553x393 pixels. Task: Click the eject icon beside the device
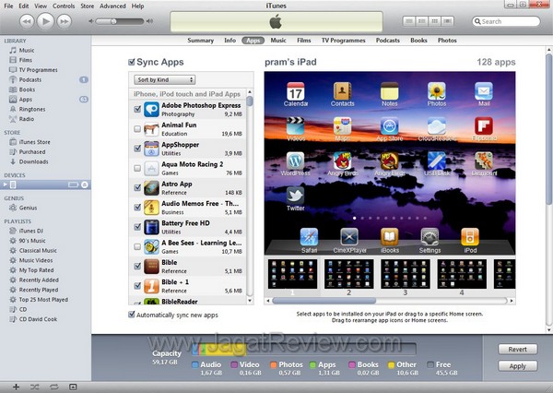coord(85,185)
